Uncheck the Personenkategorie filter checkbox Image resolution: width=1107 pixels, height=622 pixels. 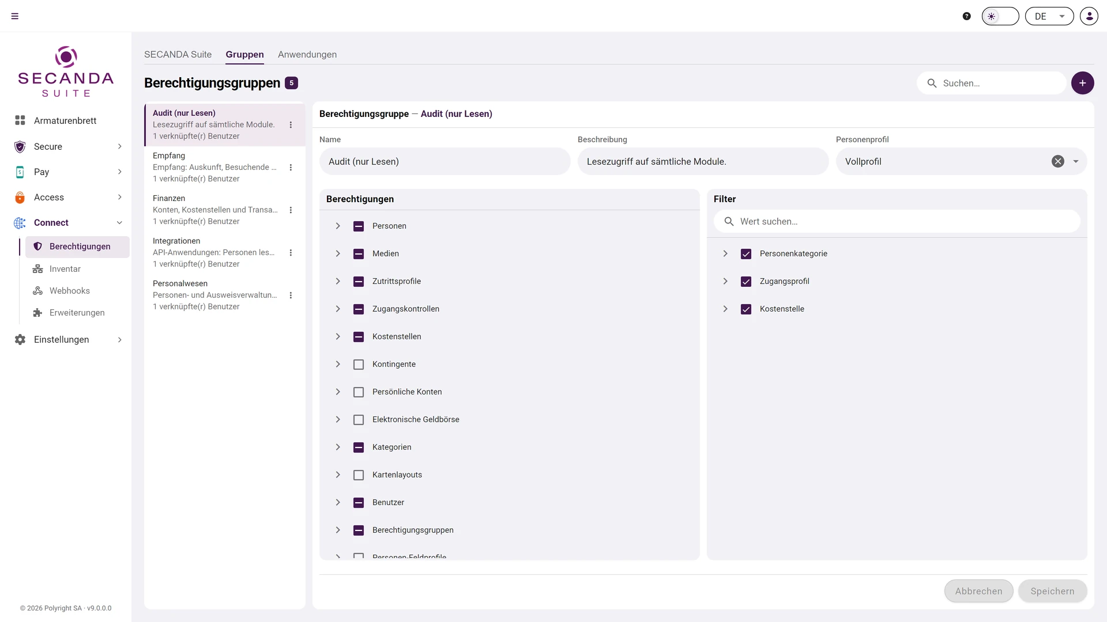click(746, 253)
